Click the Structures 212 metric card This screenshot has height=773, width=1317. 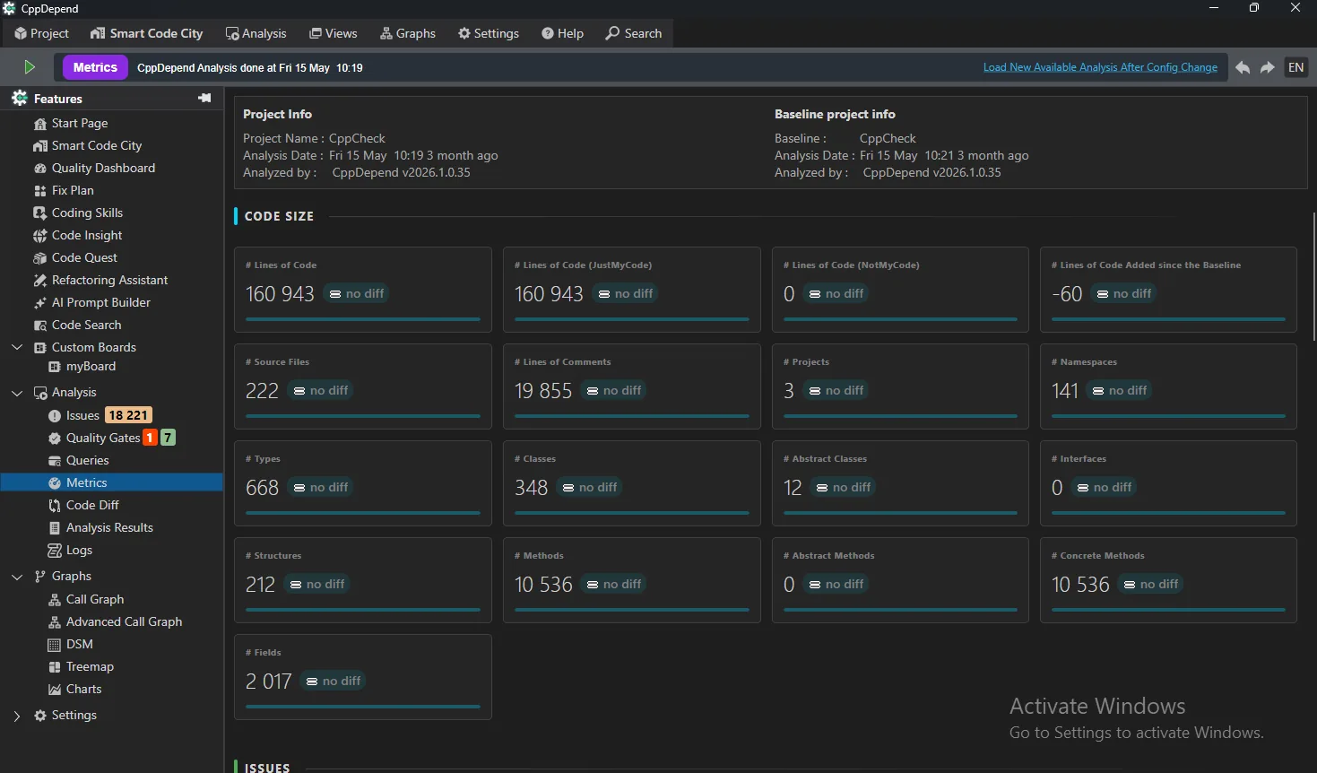363,580
